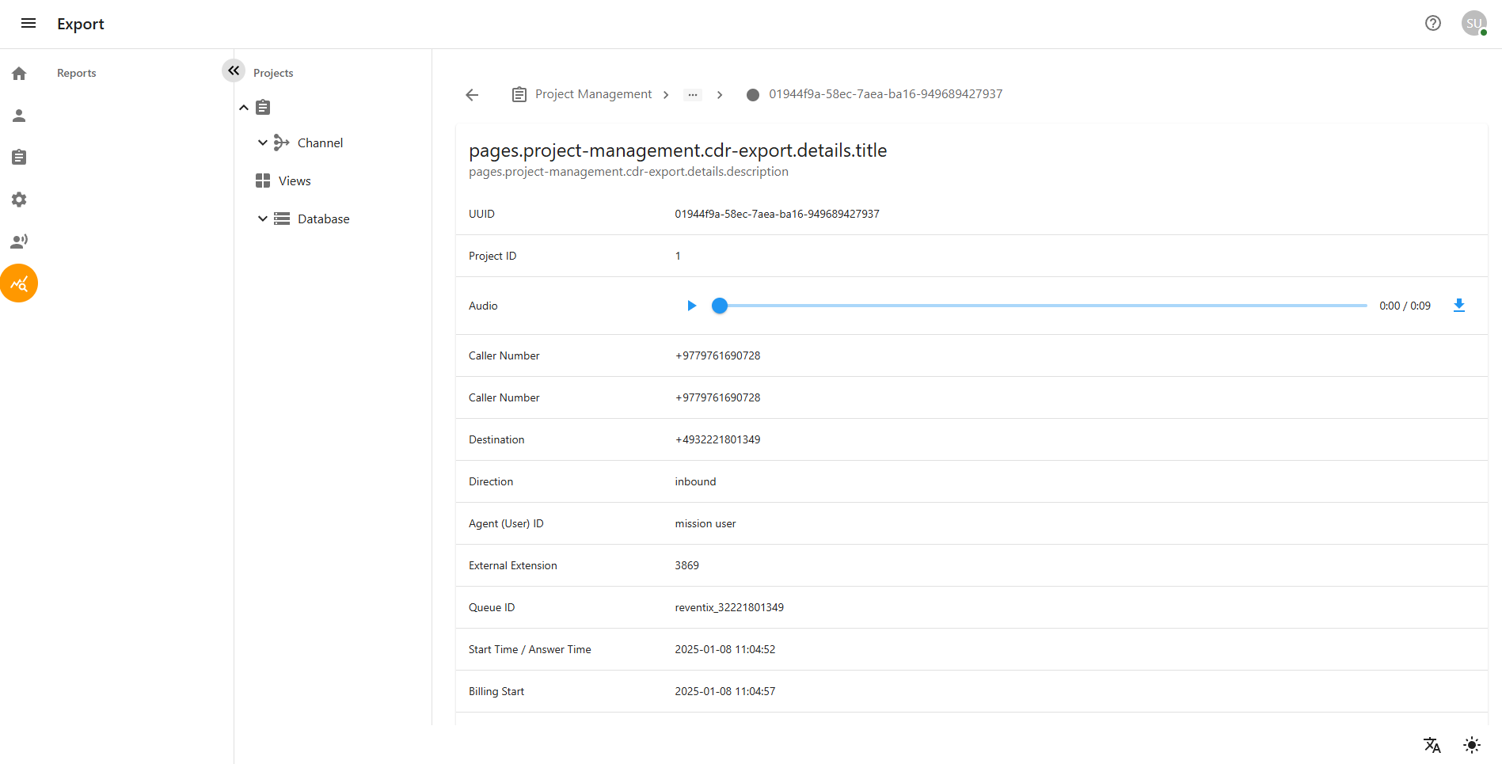This screenshot has width=1502, height=764.
Task: Expand the Database tree node
Action: pyautogui.click(x=263, y=219)
